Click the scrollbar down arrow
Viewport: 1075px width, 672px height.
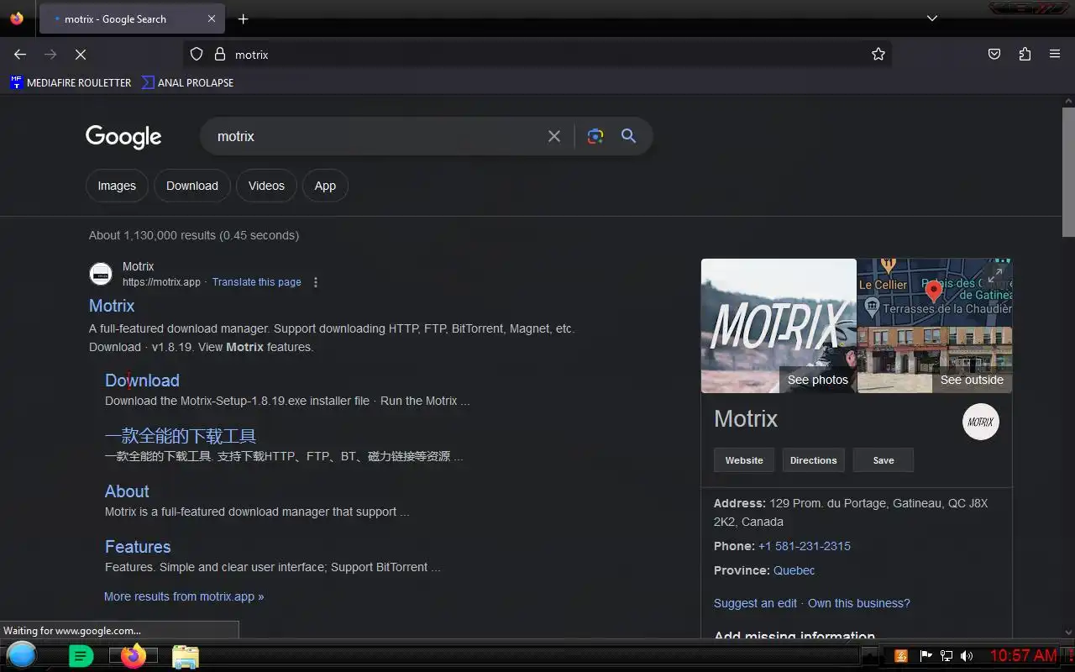1068,632
